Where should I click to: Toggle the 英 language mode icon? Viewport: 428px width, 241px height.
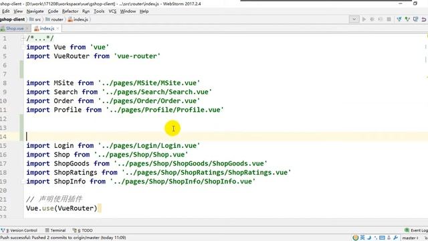[x=362, y=238]
